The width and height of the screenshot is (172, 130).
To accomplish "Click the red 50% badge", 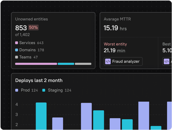I will click(x=33, y=28).
